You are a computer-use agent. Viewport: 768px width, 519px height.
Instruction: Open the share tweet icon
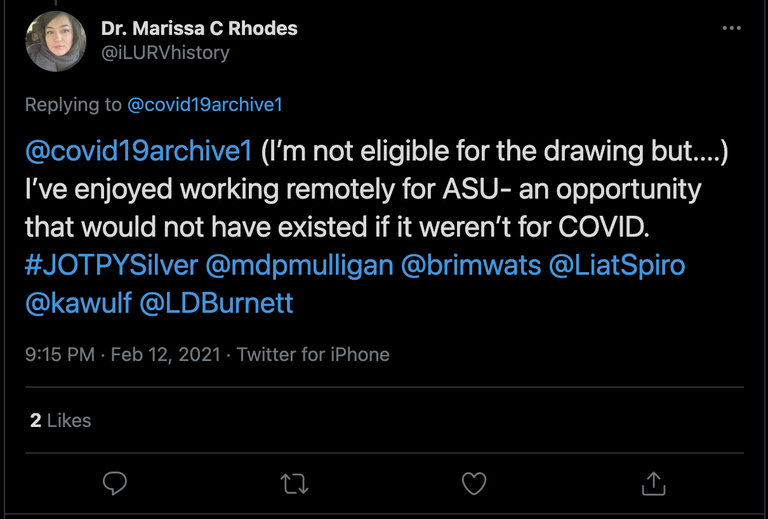point(653,483)
